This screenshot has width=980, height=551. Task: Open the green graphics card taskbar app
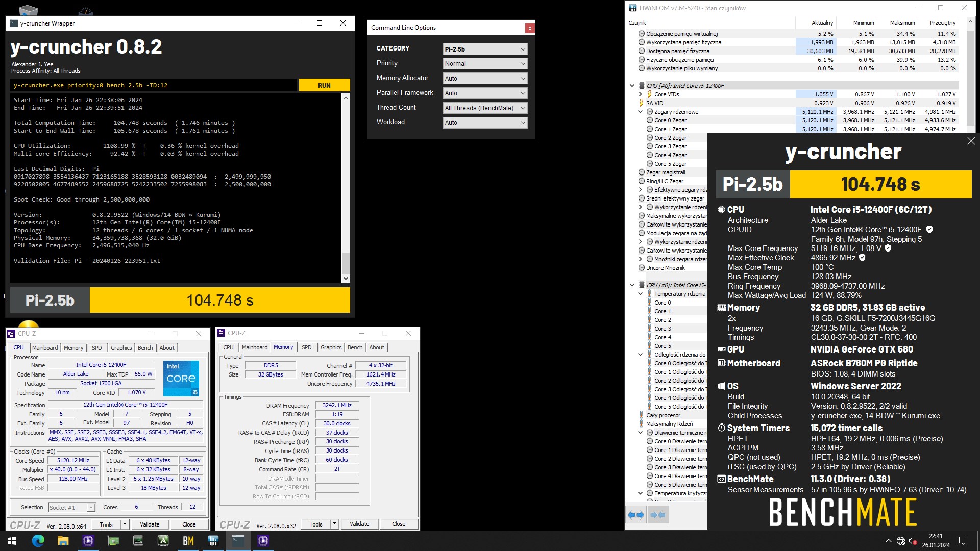pos(113,541)
